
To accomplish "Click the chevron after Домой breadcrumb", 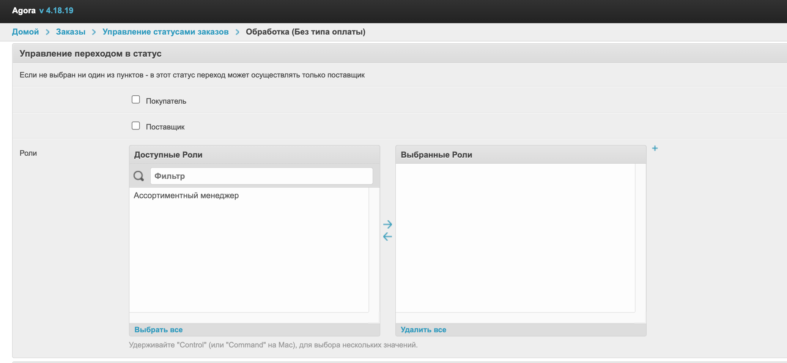I will coord(47,32).
